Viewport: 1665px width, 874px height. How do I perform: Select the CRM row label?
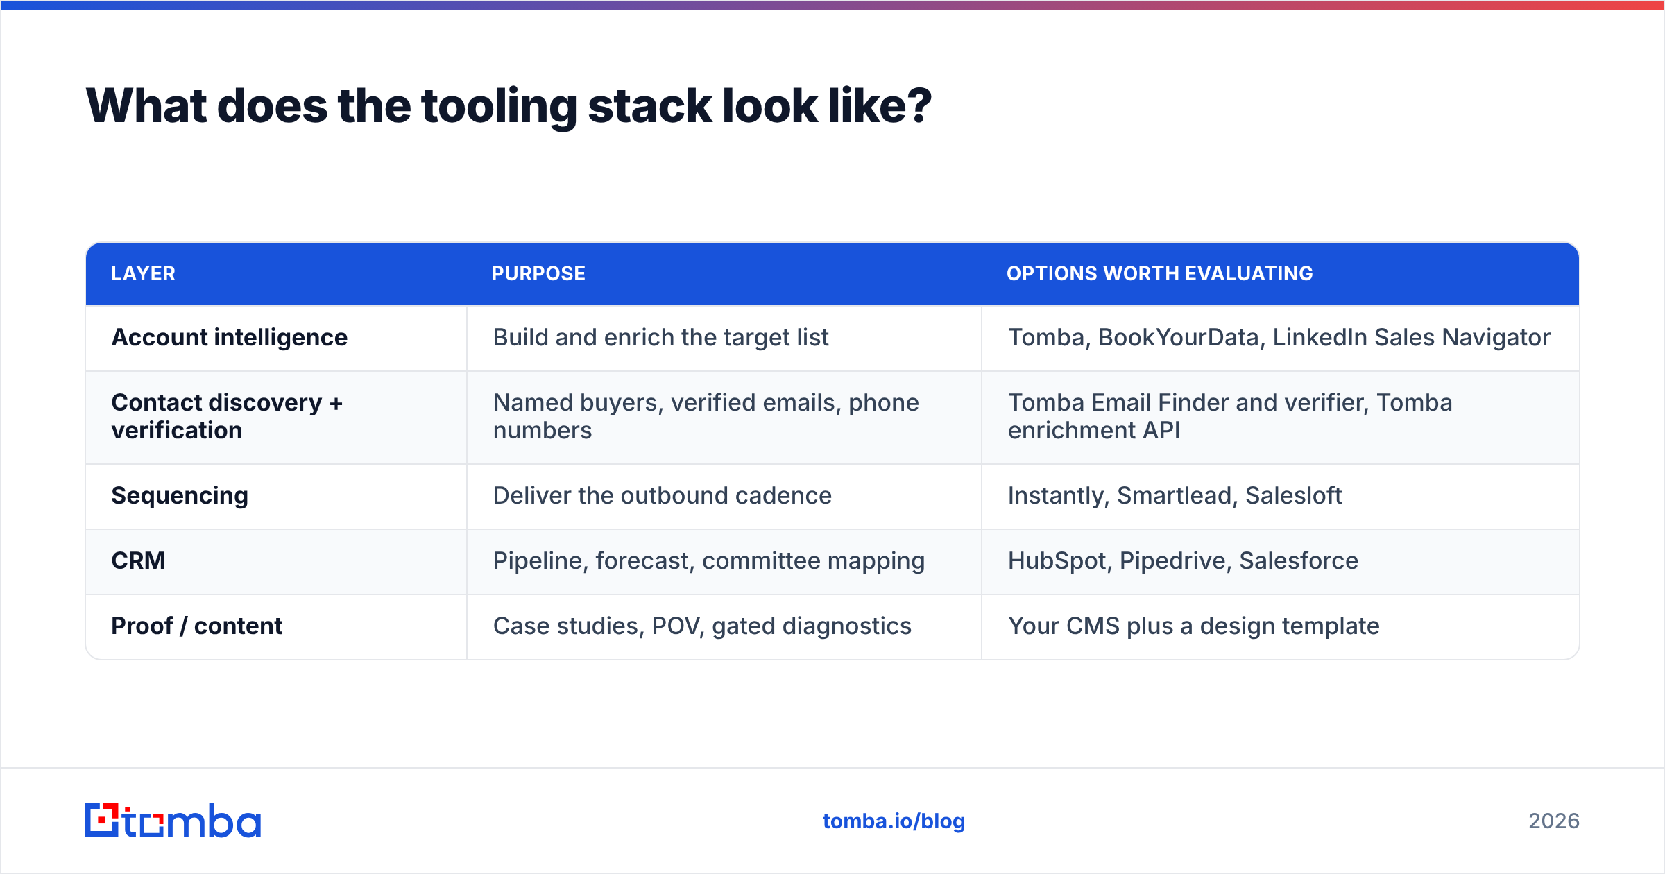pos(139,560)
